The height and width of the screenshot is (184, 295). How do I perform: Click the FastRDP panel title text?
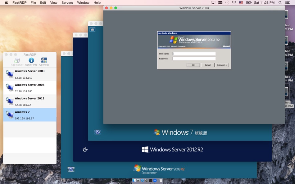click(x=30, y=55)
